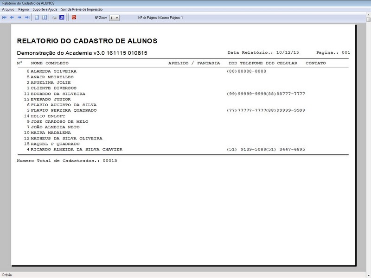Click the report title RELATORIO DO CADASTRO DE ALUNOS
The width and height of the screenshot is (371, 278).
tap(87, 41)
